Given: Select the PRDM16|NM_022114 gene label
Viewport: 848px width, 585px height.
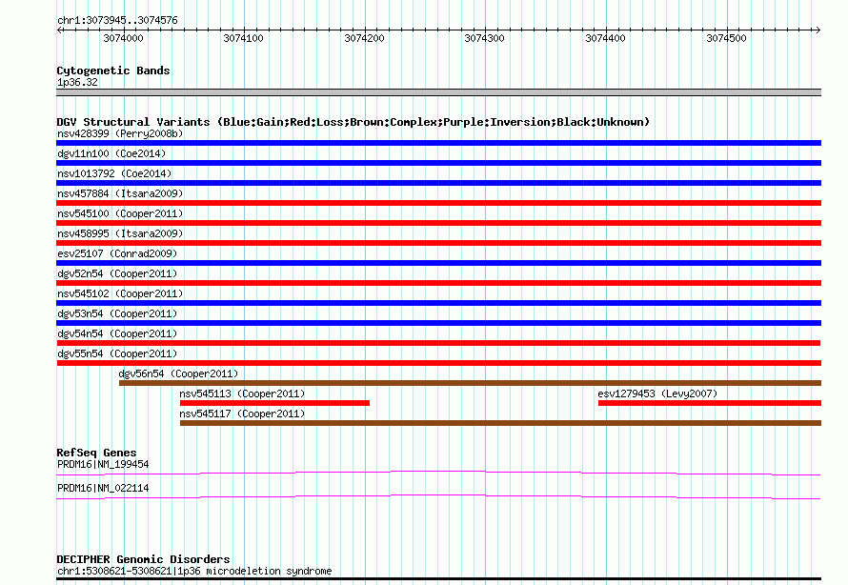Looking at the screenshot, I should click(x=103, y=488).
